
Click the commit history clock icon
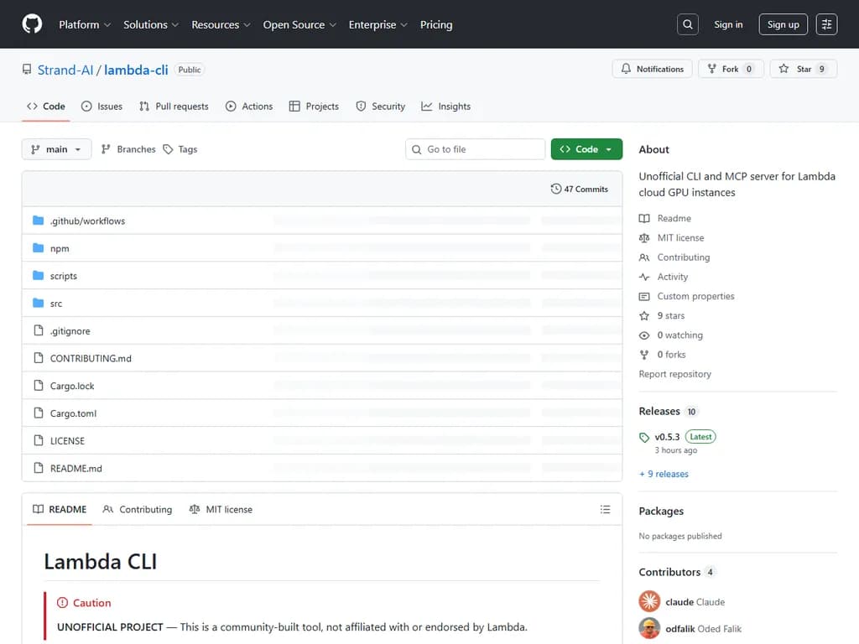(x=556, y=189)
